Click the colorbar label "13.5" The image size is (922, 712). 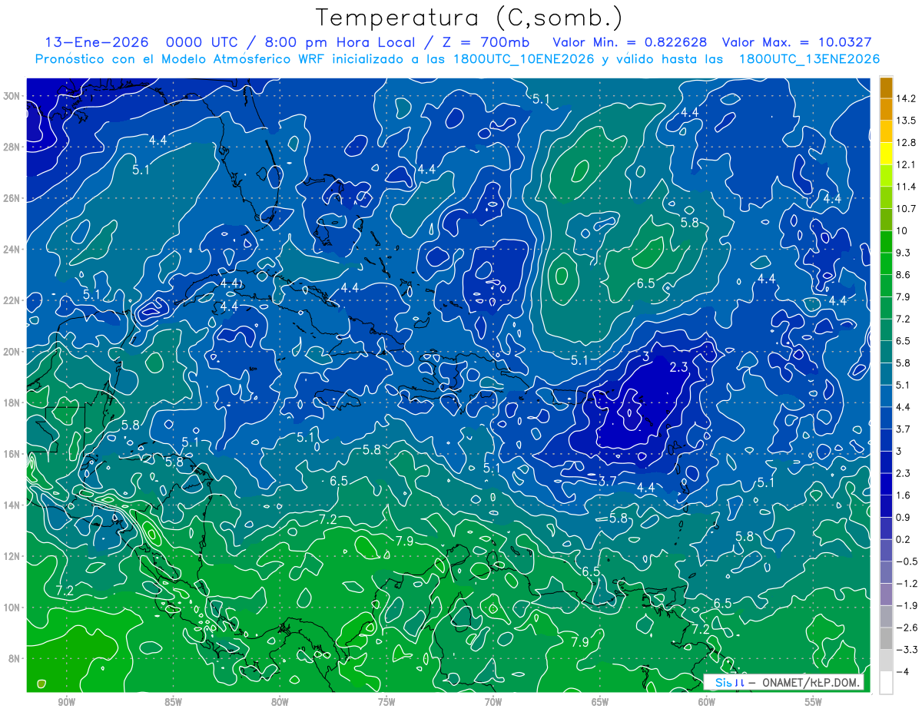[x=906, y=121]
